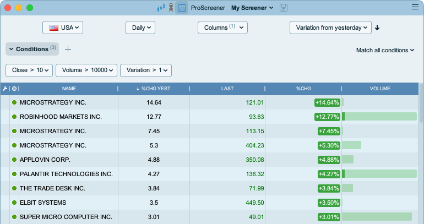
Task: Open the My Screener name dropdown
Action: [252, 8]
